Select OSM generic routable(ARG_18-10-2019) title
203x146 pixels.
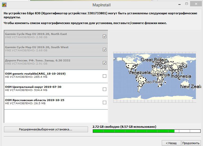coord(35,74)
